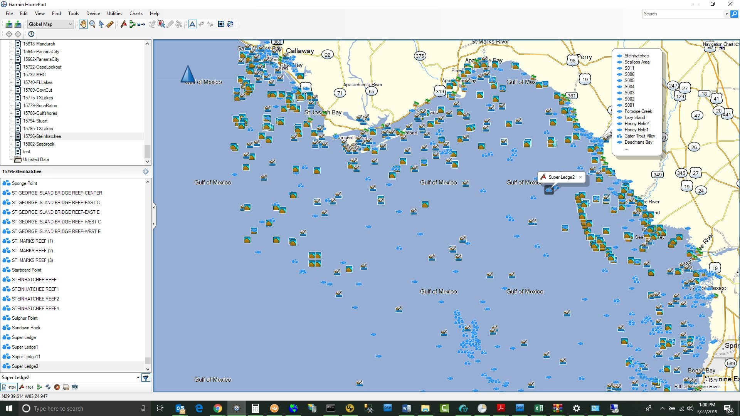Toggle the orange swirl activities filter icon
This screenshot has height=416, width=740.
(57, 387)
